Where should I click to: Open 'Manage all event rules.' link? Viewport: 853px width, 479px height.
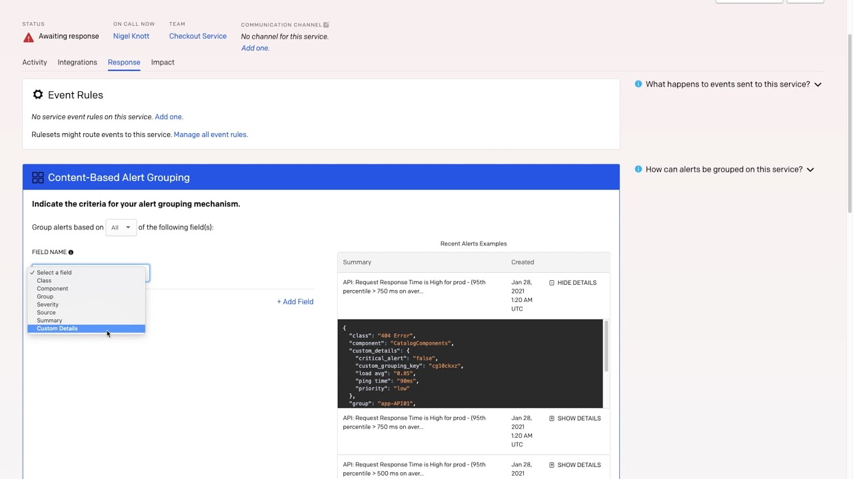click(x=211, y=135)
